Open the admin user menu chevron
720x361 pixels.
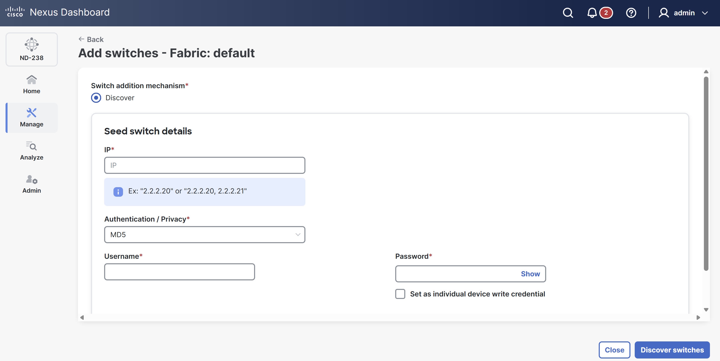[705, 13]
